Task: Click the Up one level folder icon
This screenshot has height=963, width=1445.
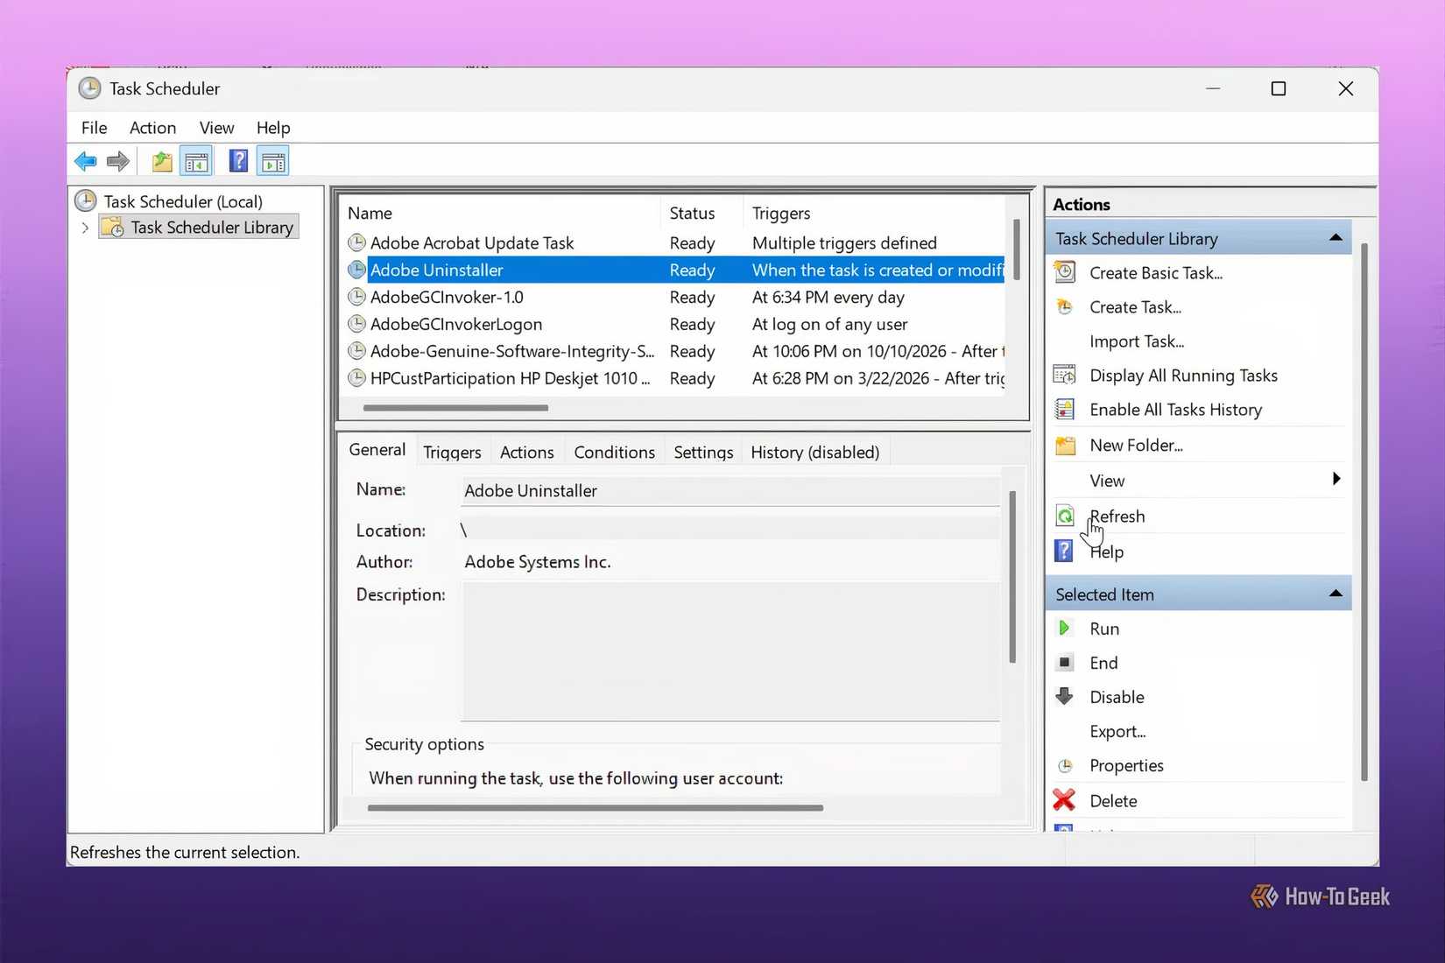Action: click(162, 161)
